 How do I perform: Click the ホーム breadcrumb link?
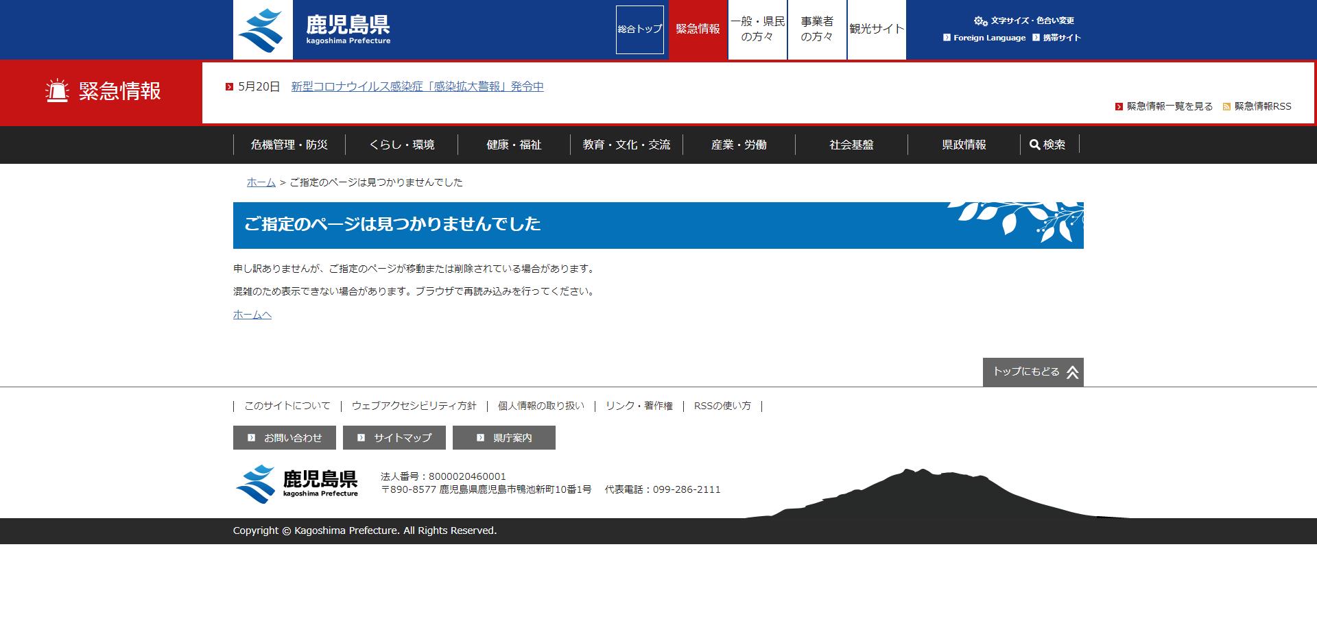(x=260, y=182)
